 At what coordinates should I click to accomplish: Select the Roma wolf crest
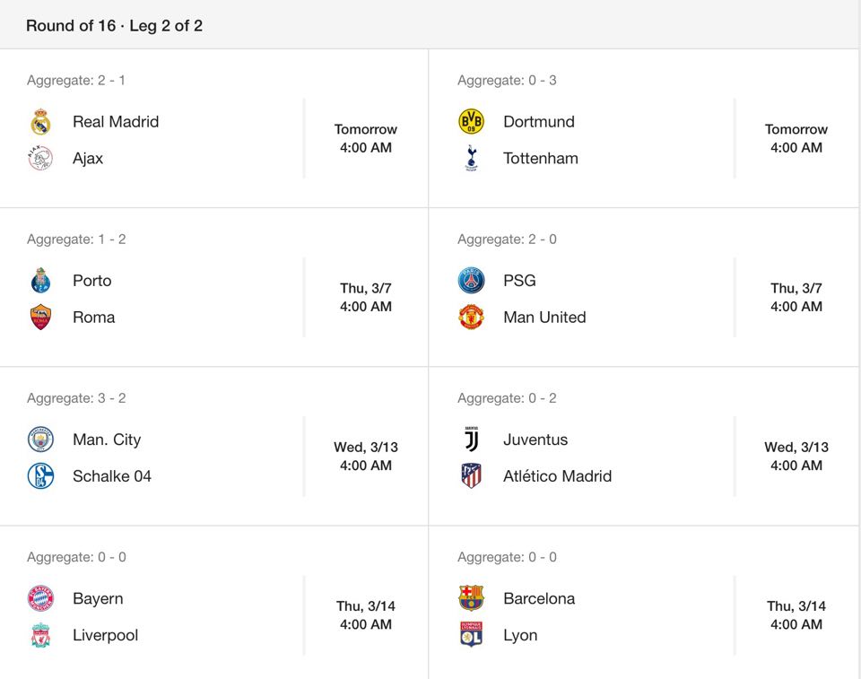pyautogui.click(x=40, y=317)
